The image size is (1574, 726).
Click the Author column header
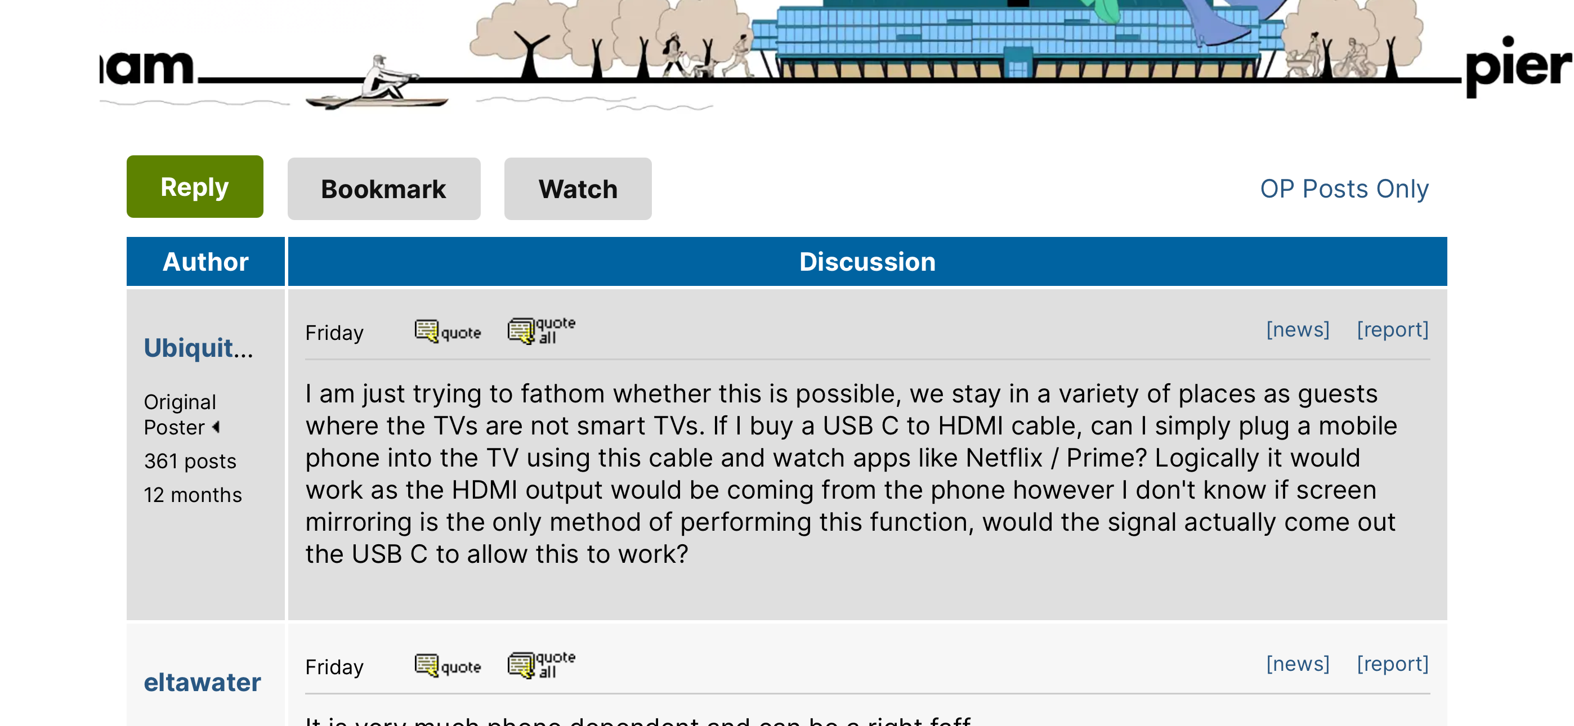(x=205, y=262)
